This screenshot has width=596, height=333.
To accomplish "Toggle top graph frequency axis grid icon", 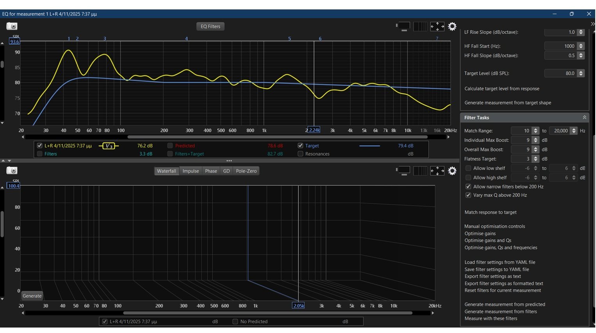I will (x=420, y=26).
